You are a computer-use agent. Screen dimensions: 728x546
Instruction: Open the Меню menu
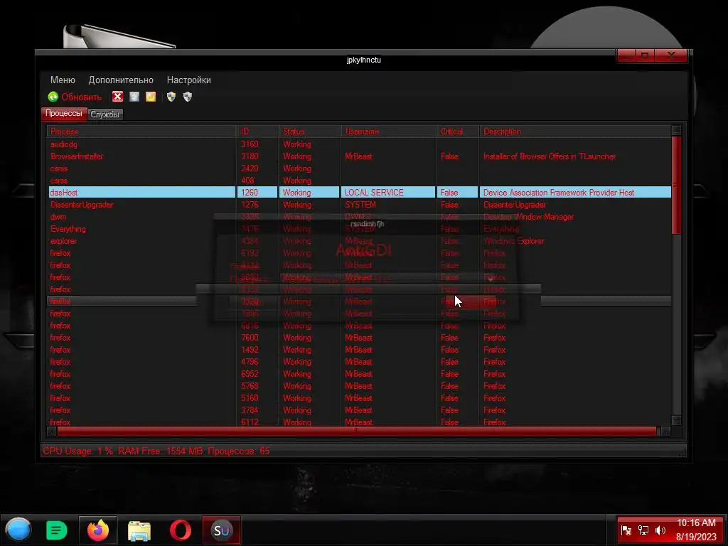63,80
